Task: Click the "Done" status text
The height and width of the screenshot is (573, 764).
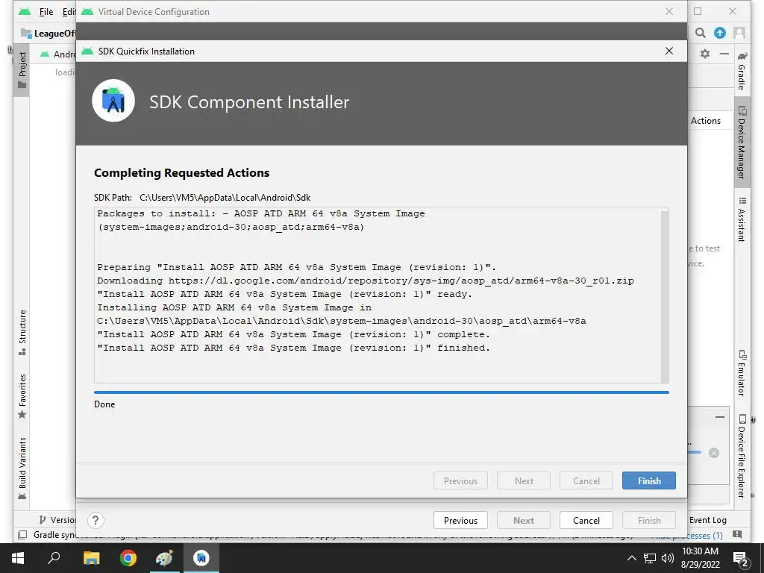Action: pos(104,404)
